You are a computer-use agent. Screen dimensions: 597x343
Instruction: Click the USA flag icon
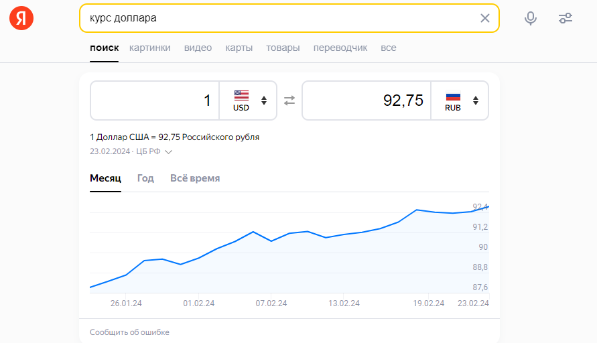[241, 95]
